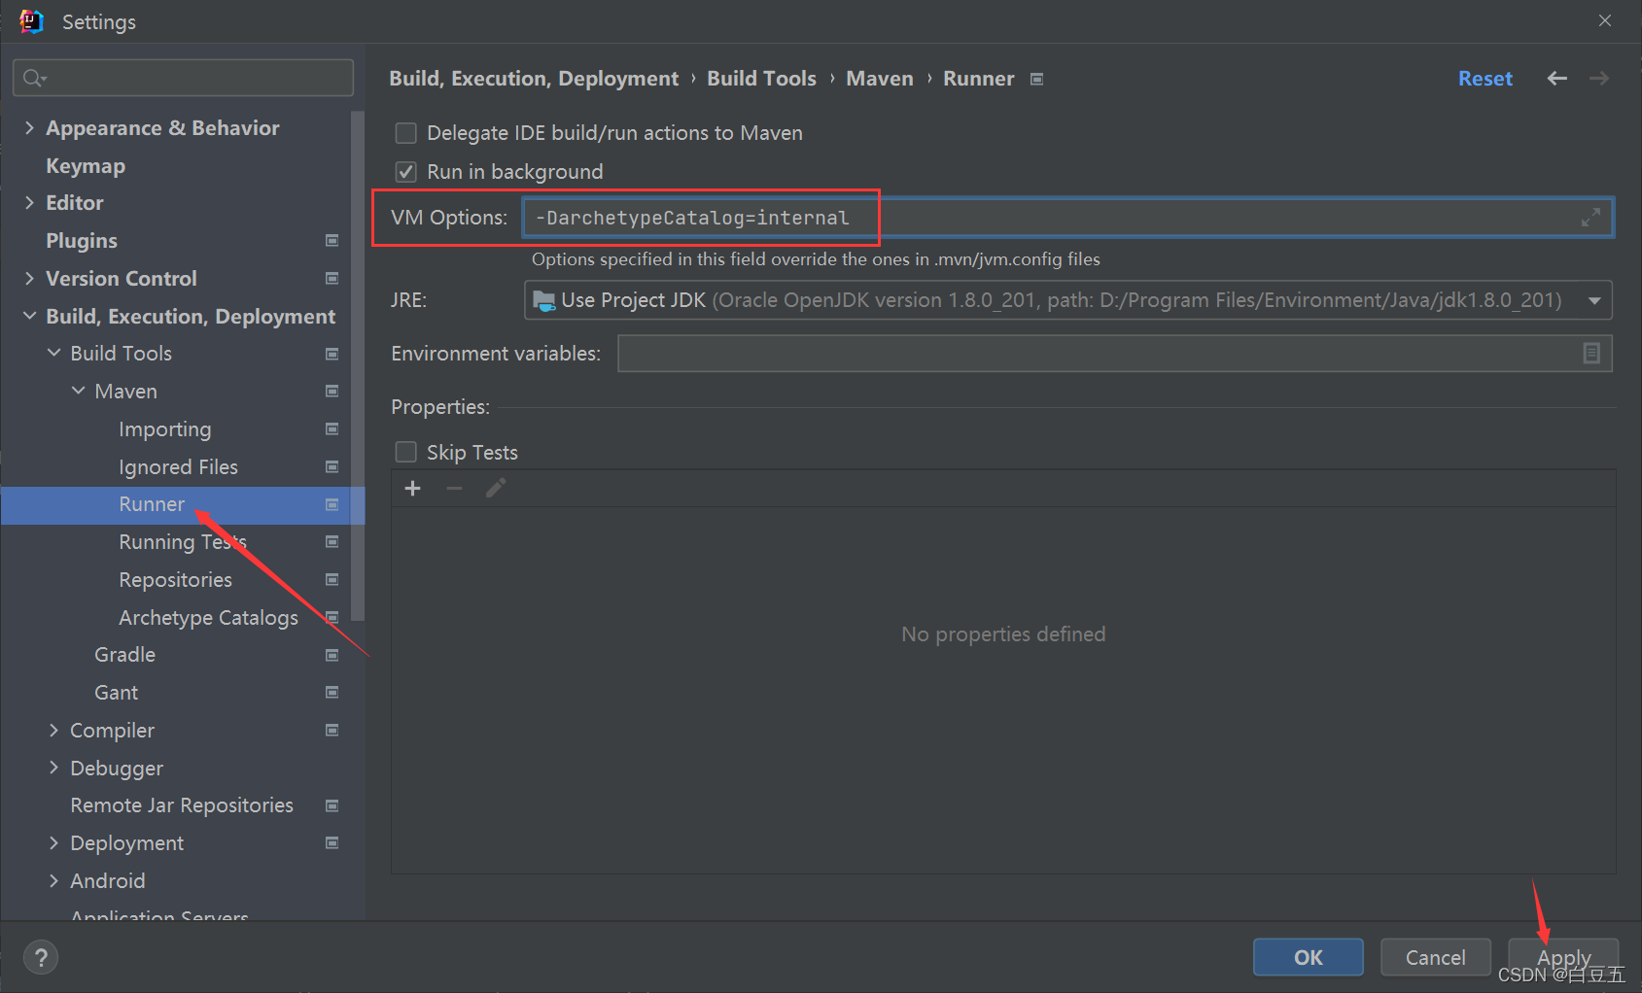
Task: Collapse the Build Tools node
Action: [x=53, y=353]
